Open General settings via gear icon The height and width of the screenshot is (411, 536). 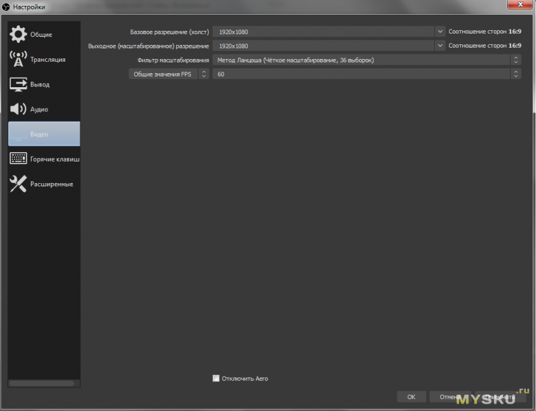tap(18, 34)
